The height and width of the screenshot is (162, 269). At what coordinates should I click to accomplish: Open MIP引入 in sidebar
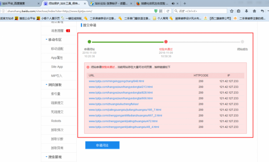(56, 76)
